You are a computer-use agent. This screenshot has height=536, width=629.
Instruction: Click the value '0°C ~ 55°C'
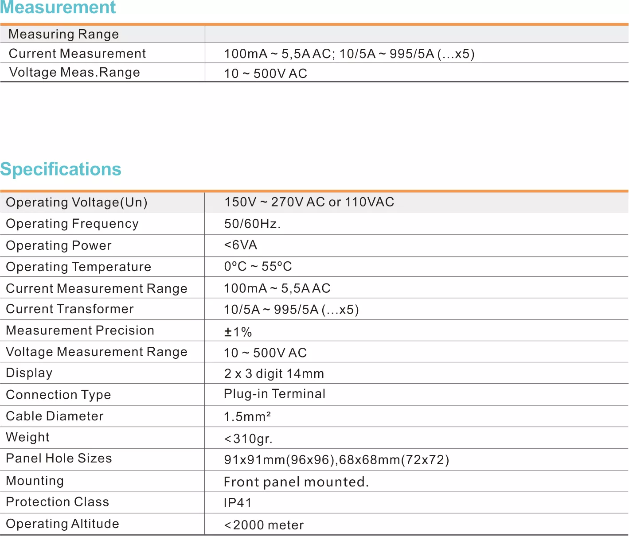(258, 266)
